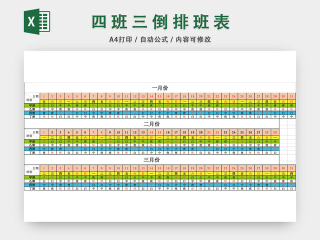The height and width of the screenshot is (240, 320).
Task: Select the 三月份 month heading
Action: point(151,160)
